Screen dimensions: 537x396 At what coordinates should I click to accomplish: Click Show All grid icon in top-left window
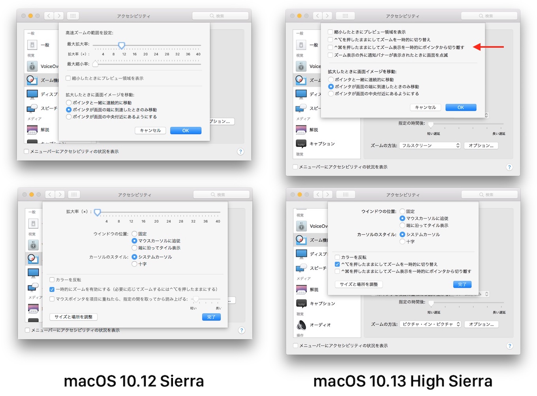pyautogui.click(x=73, y=16)
